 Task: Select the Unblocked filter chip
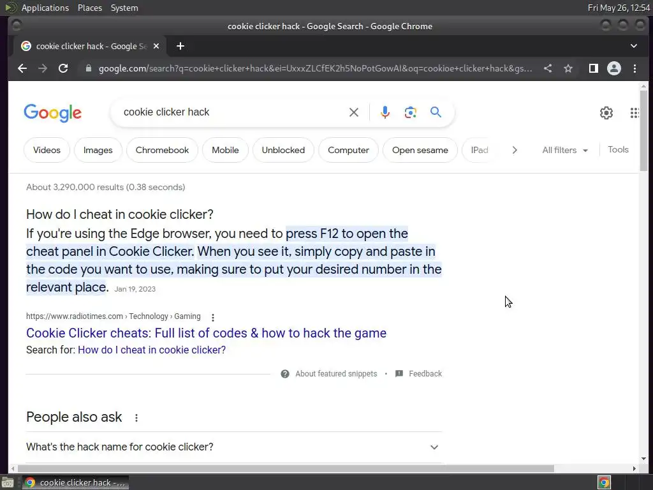[x=283, y=150]
